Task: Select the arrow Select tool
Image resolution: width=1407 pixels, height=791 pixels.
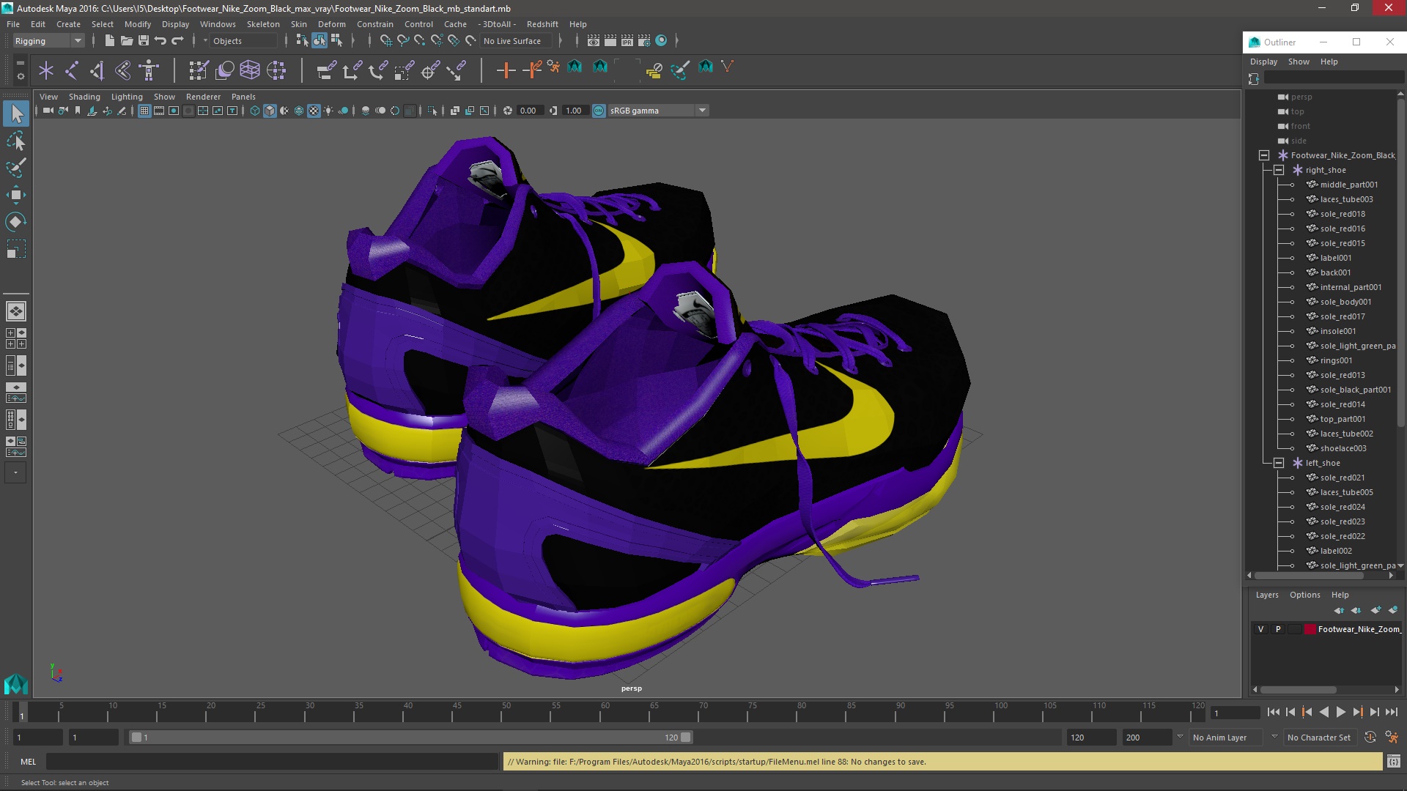Action: coord(16,114)
